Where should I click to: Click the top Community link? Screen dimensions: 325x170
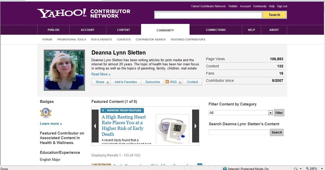tap(260, 6)
